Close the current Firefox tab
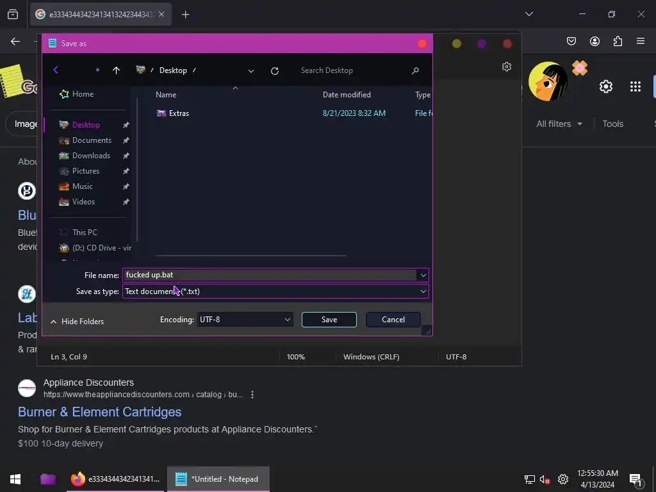 coord(161,14)
